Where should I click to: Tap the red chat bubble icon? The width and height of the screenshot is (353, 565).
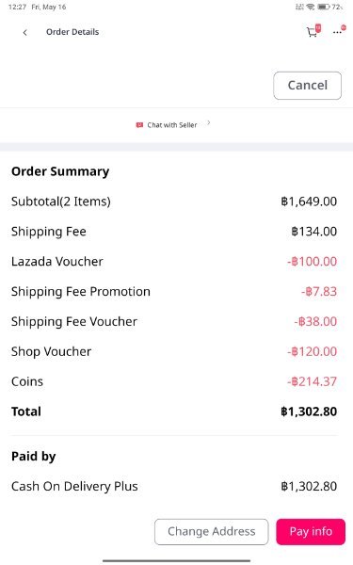point(139,125)
